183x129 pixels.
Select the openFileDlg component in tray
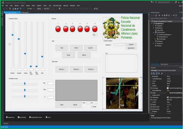(23, 117)
